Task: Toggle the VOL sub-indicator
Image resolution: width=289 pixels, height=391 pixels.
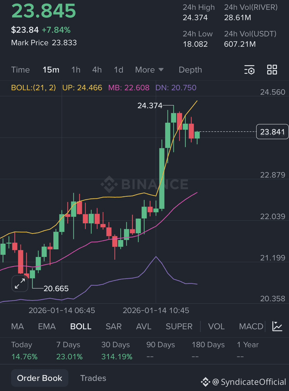Action: pos(216,326)
